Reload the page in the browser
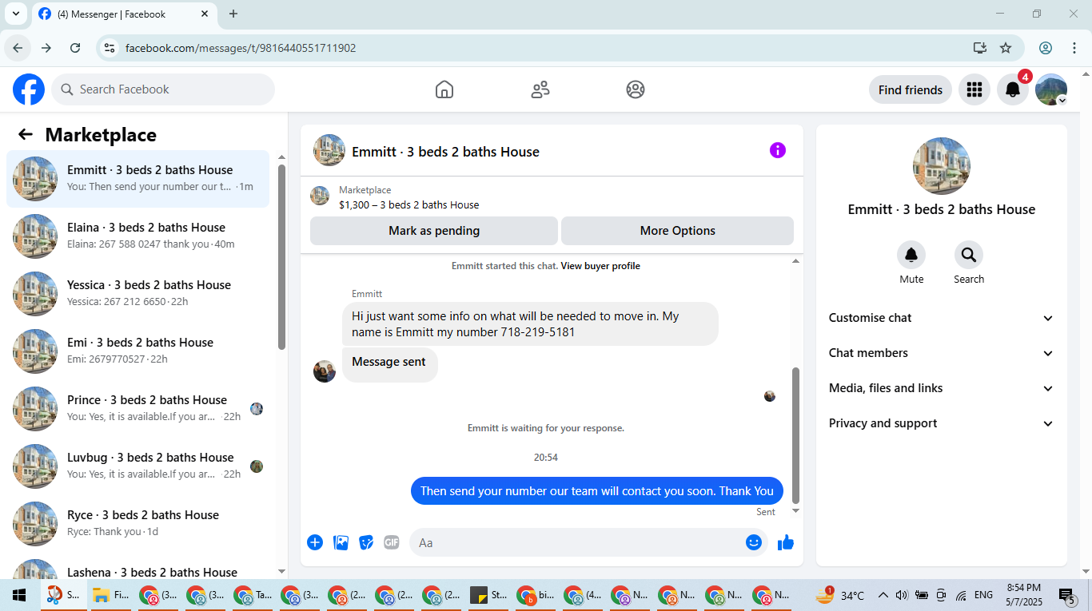Screen dimensions: 1092x611 pos(75,48)
